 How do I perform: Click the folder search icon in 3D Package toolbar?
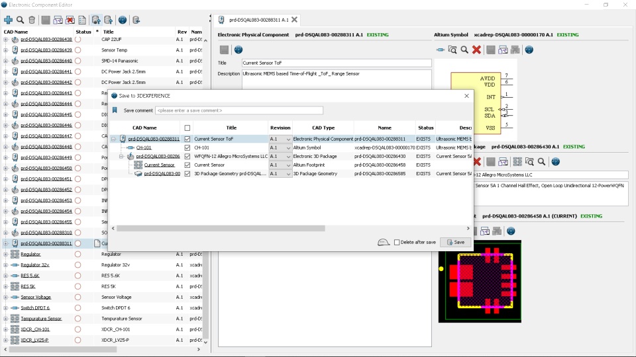tap(529, 162)
